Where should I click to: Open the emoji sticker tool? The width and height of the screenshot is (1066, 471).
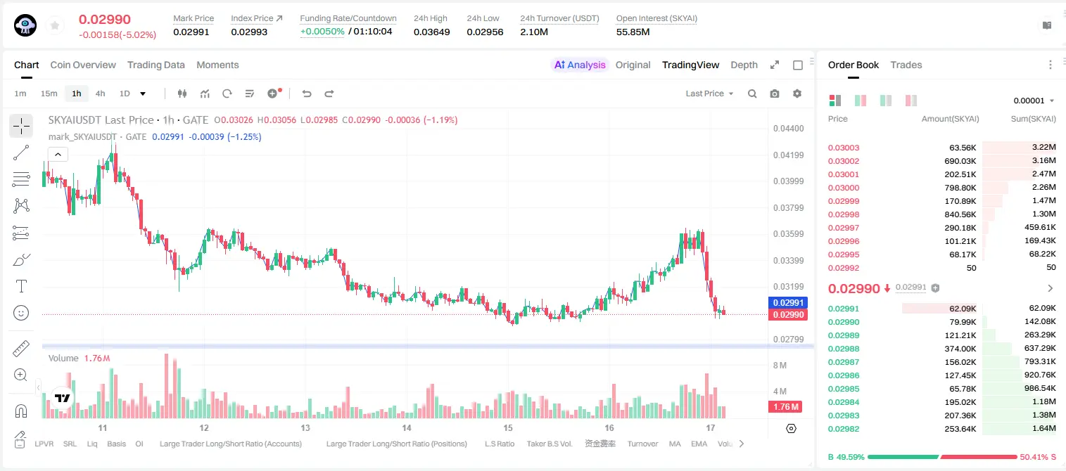tap(21, 313)
